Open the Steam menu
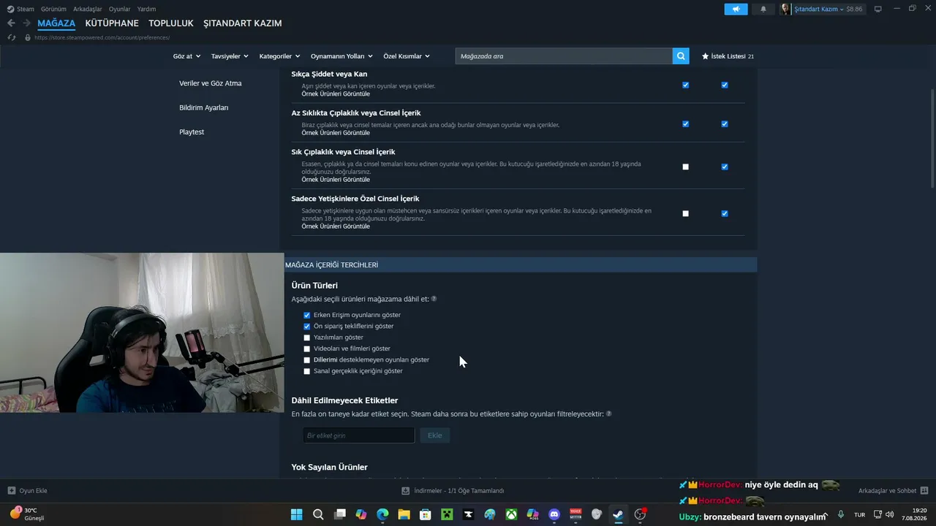The width and height of the screenshot is (936, 526). click(26, 9)
